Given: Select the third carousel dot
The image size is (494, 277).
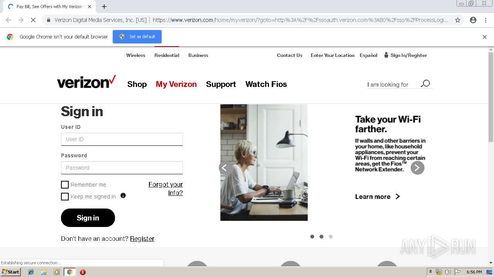Looking at the screenshot, I should pyautogui.click(x=331, y=237).
